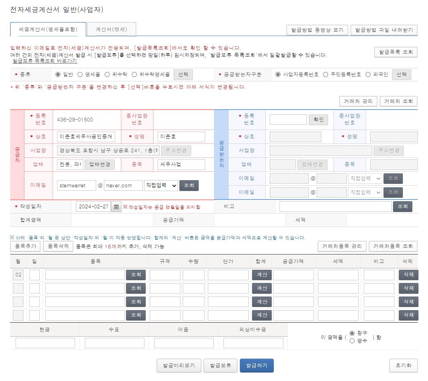The image size is (428, 381).
Task: Focus recipient 등록번호 input field
Action: 288,119
